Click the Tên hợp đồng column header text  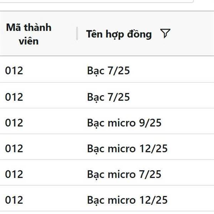pyautogui.click(x=119, y=34)
